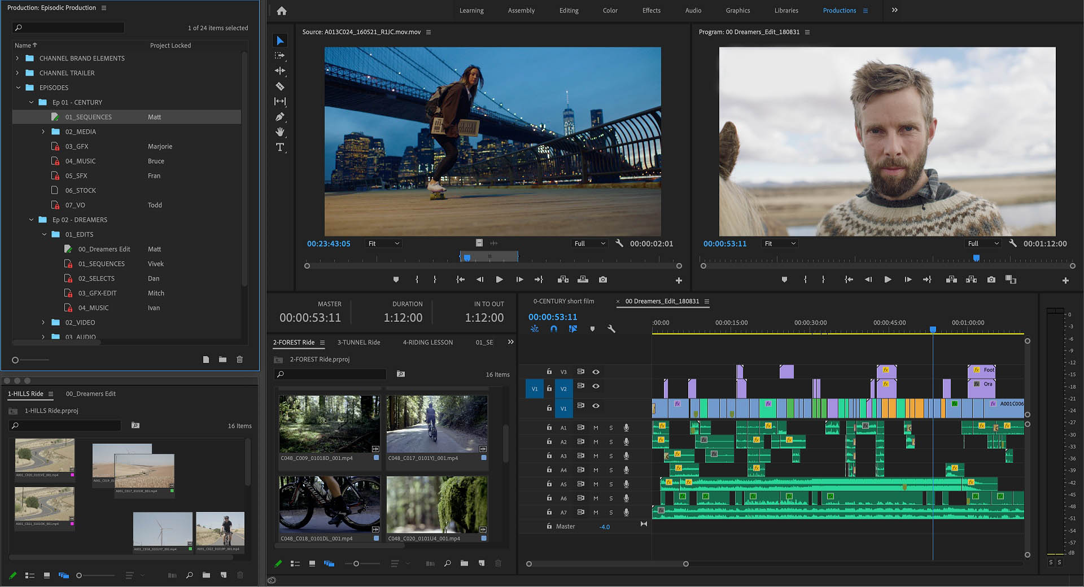This screenshot has width=1084, height=587.
Task: Select the Hand tool
Action: tap(280, 132)
